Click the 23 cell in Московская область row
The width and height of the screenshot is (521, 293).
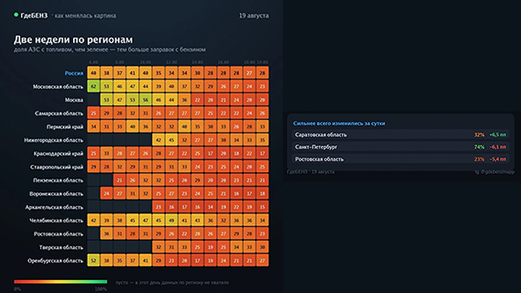tap(262, 86)
